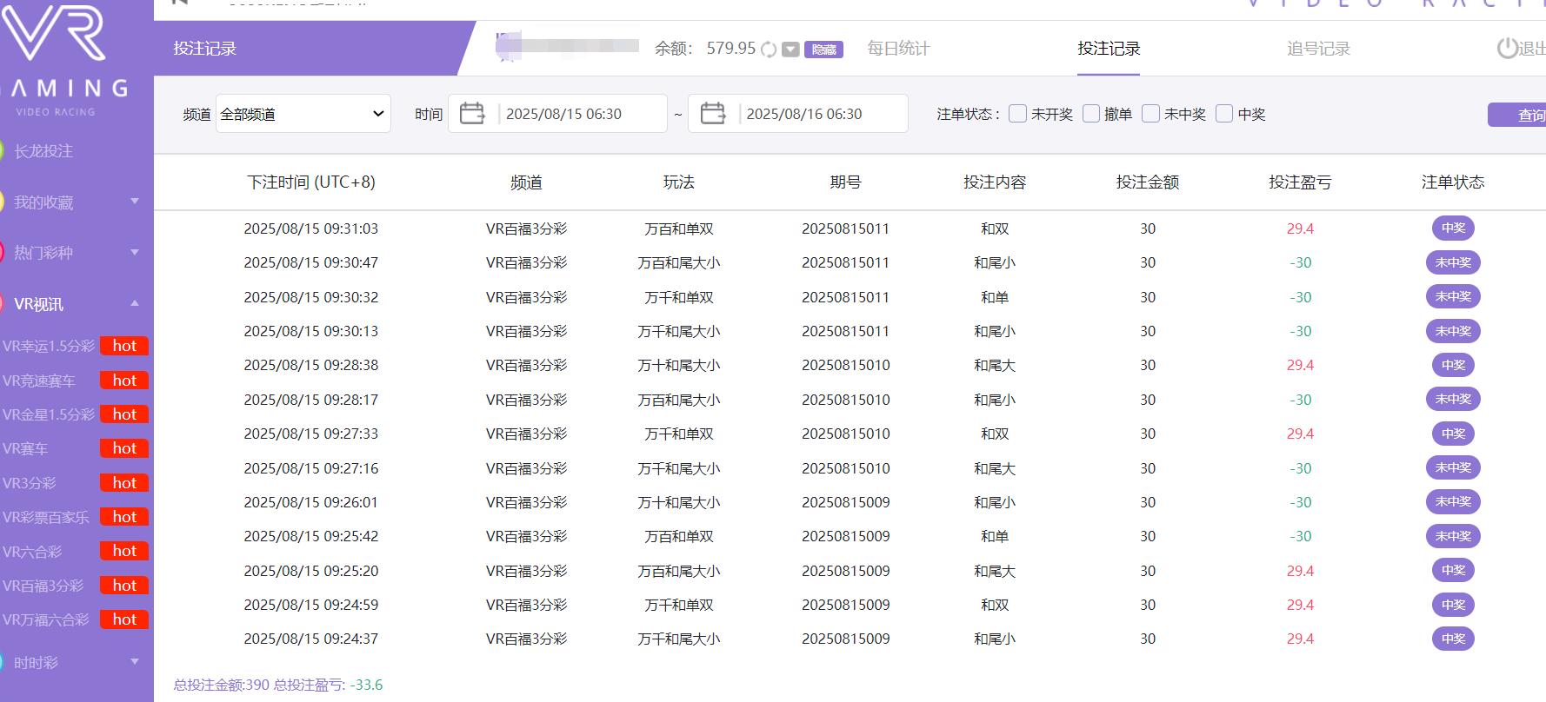
Task: Refresh the balance with the circular arrow icon
Action: [769, 50]
